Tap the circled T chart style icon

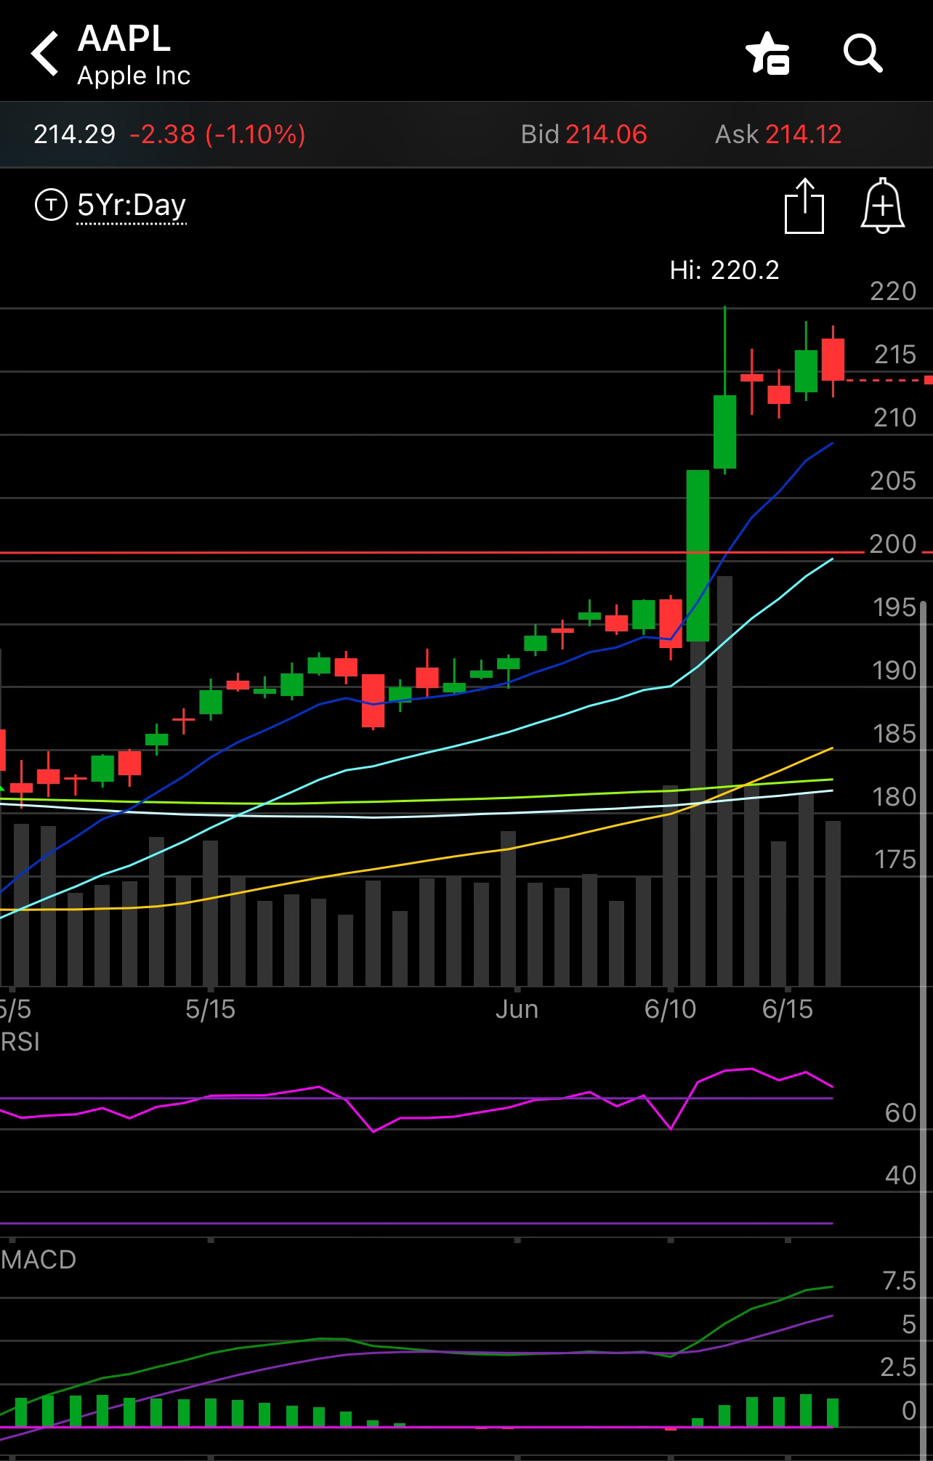click(51, 205)
